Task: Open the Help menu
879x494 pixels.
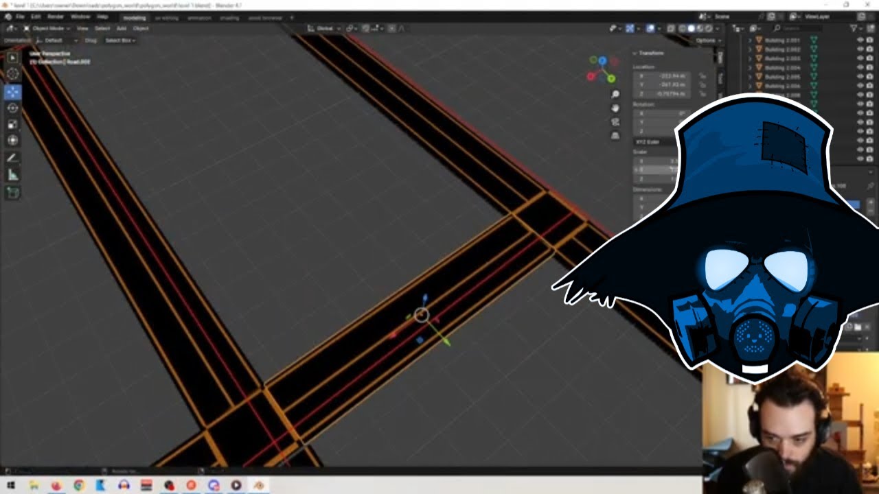Action: tap(102, 16)
